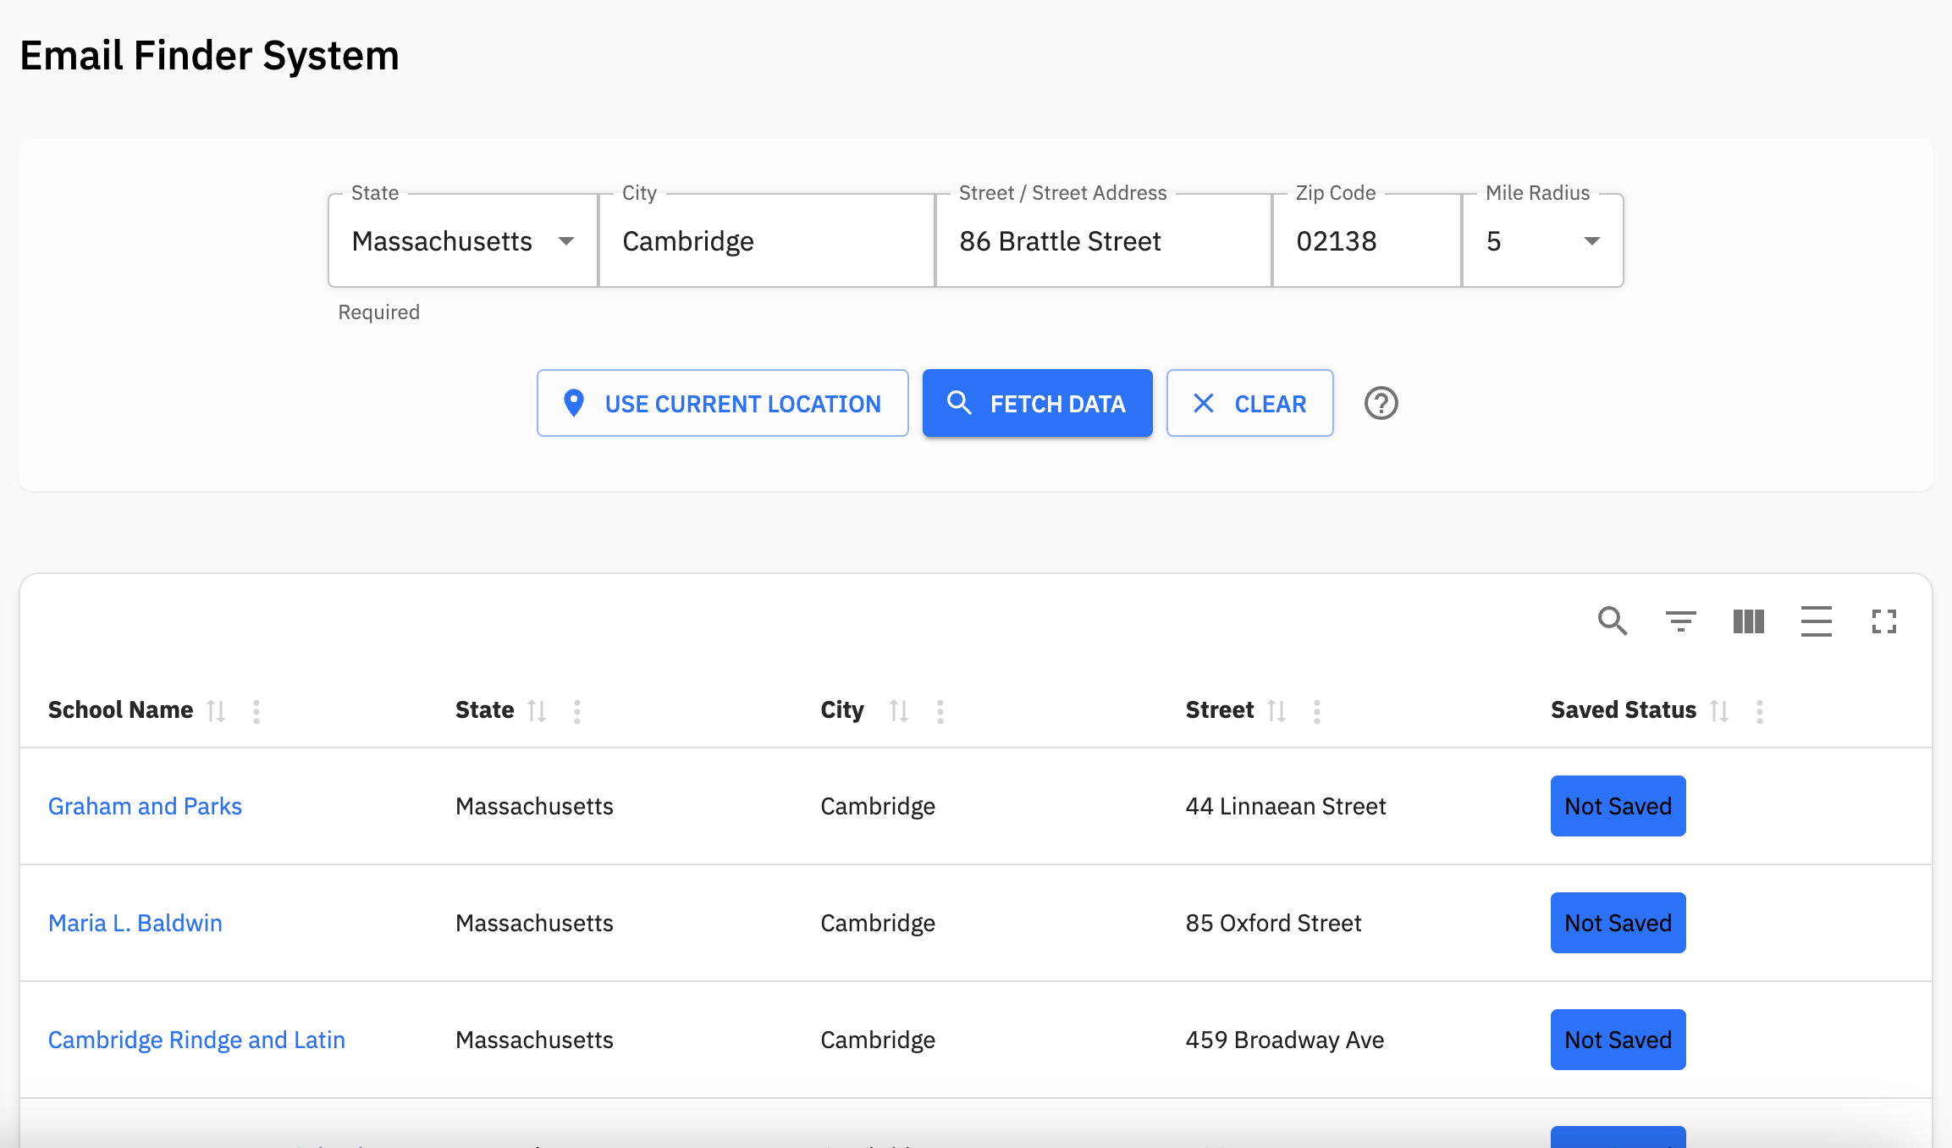1952x1148 pixels.
Task: Sort by School Name column
Action: (217, 710)
